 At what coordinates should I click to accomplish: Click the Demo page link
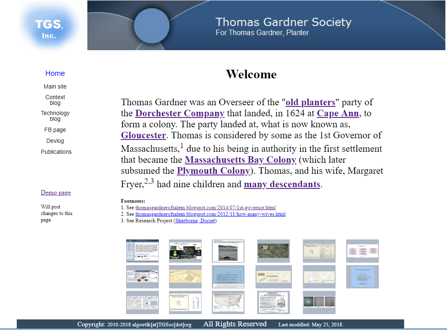(x=56, y=193)
